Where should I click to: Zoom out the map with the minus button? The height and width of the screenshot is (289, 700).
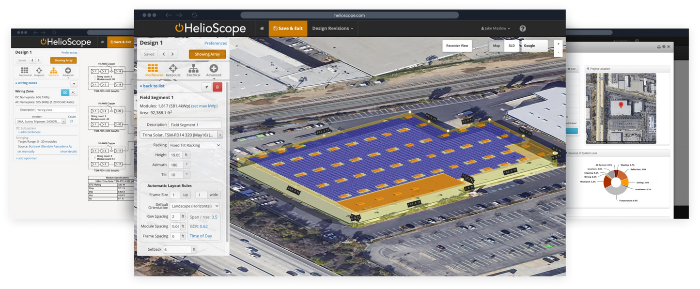tap(558, 51)
